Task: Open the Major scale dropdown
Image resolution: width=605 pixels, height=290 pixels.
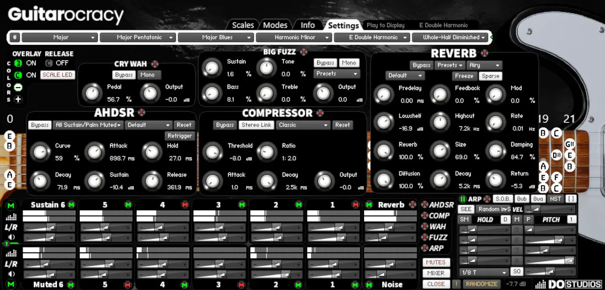Action: (59, 37)
